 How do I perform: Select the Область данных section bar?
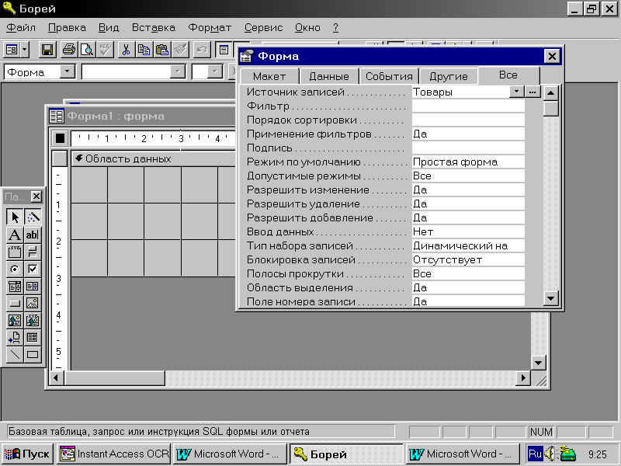click(x=154, y=158)
